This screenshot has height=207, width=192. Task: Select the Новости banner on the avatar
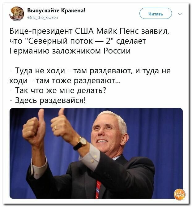point(15,18)
